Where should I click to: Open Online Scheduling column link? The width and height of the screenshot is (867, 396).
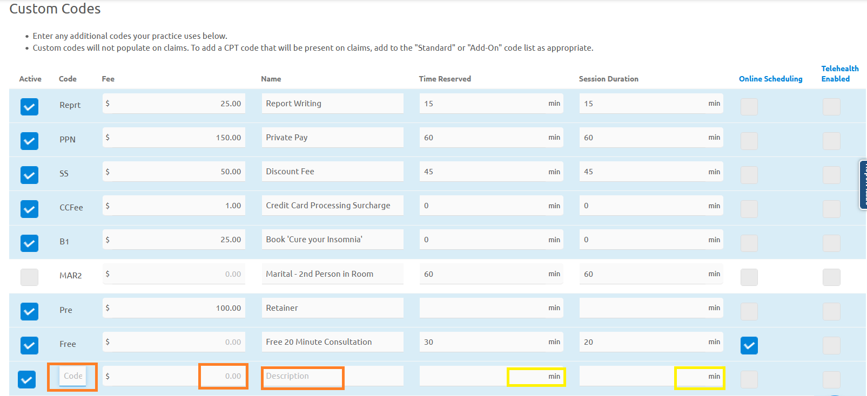770,79
